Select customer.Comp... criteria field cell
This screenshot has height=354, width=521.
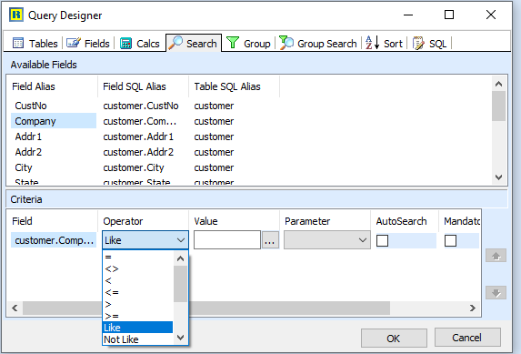(x=54, y=240)
